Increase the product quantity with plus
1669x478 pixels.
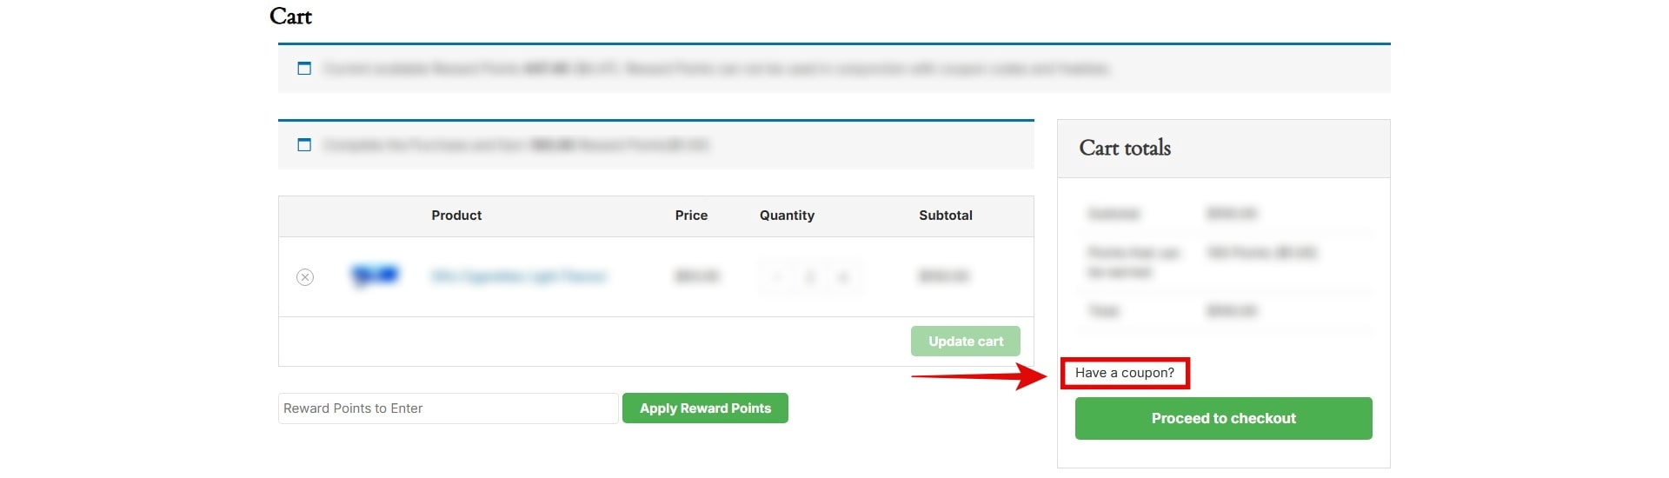click(x=842, y=277)
